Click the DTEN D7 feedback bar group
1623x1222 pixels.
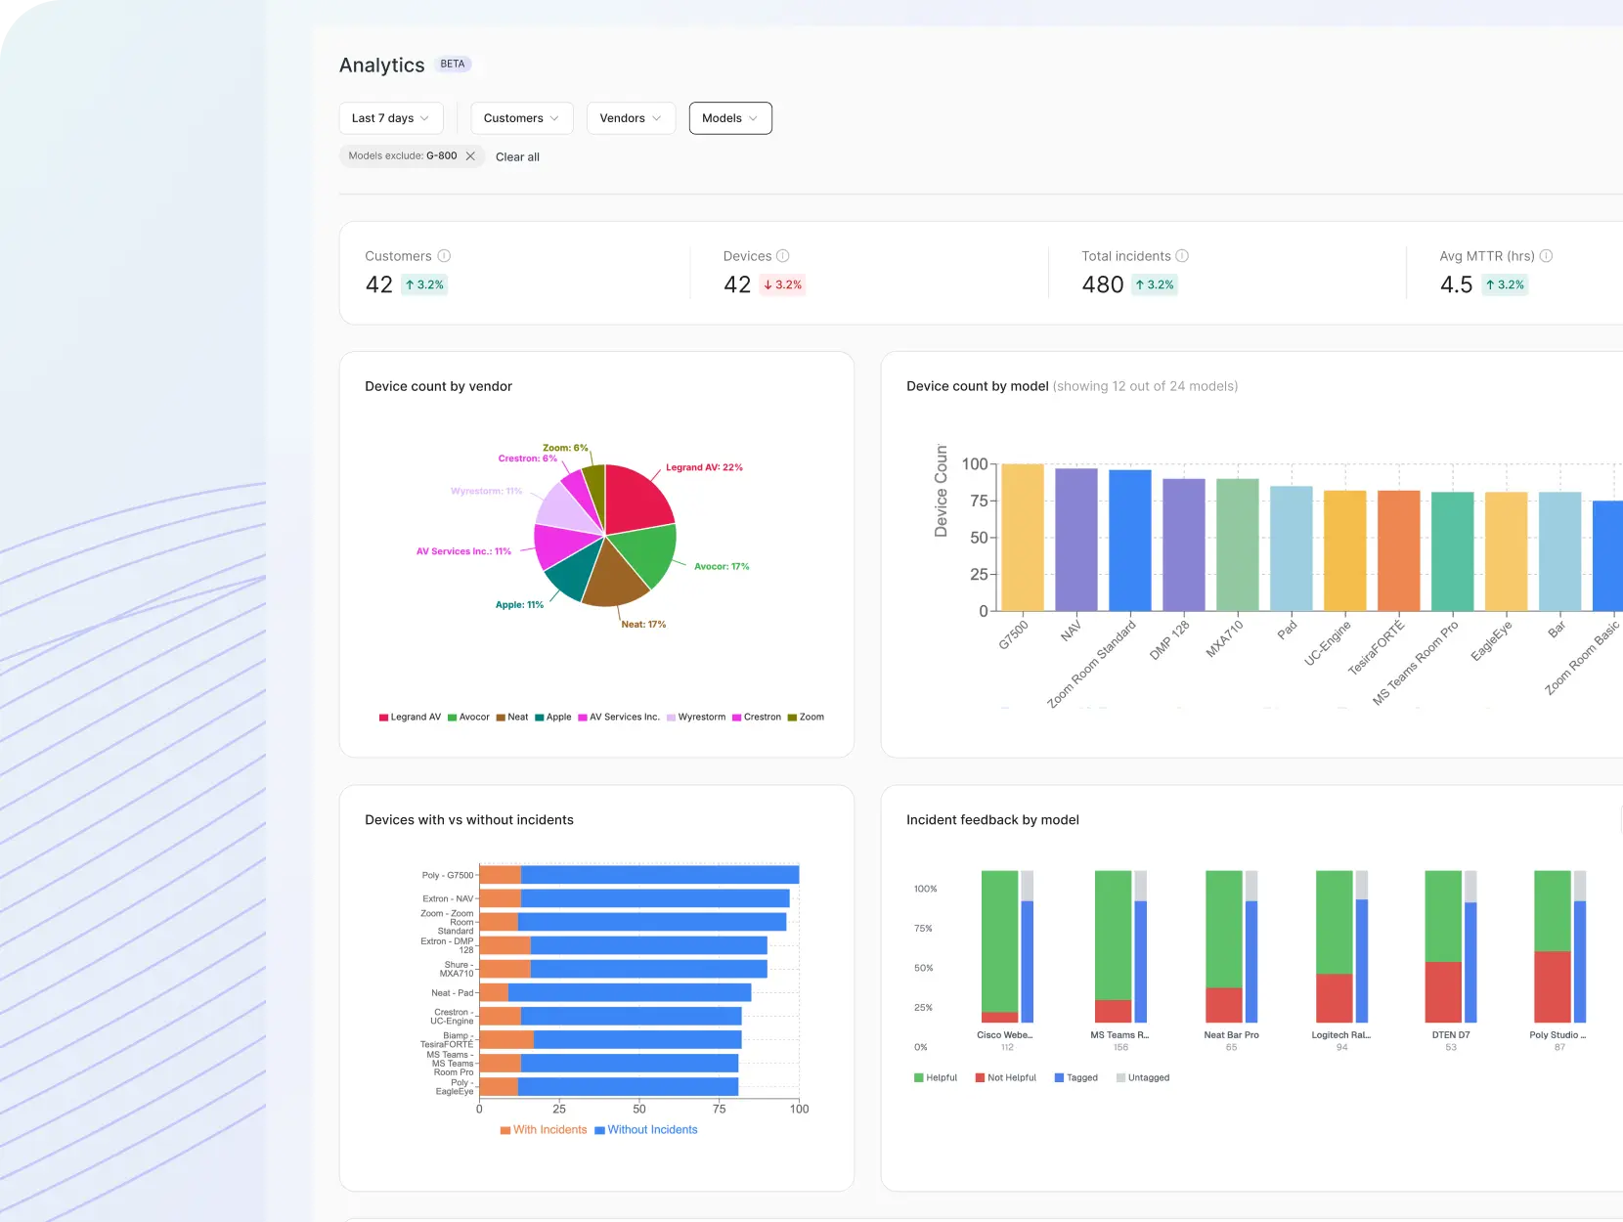tap(1451, 946)
